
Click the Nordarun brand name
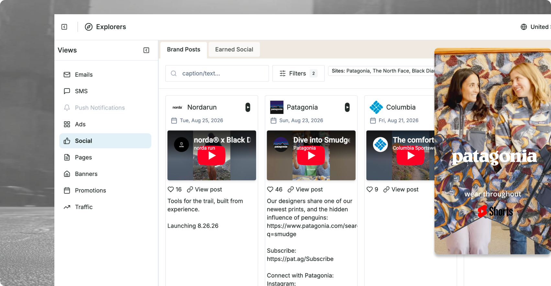(202, 107)
